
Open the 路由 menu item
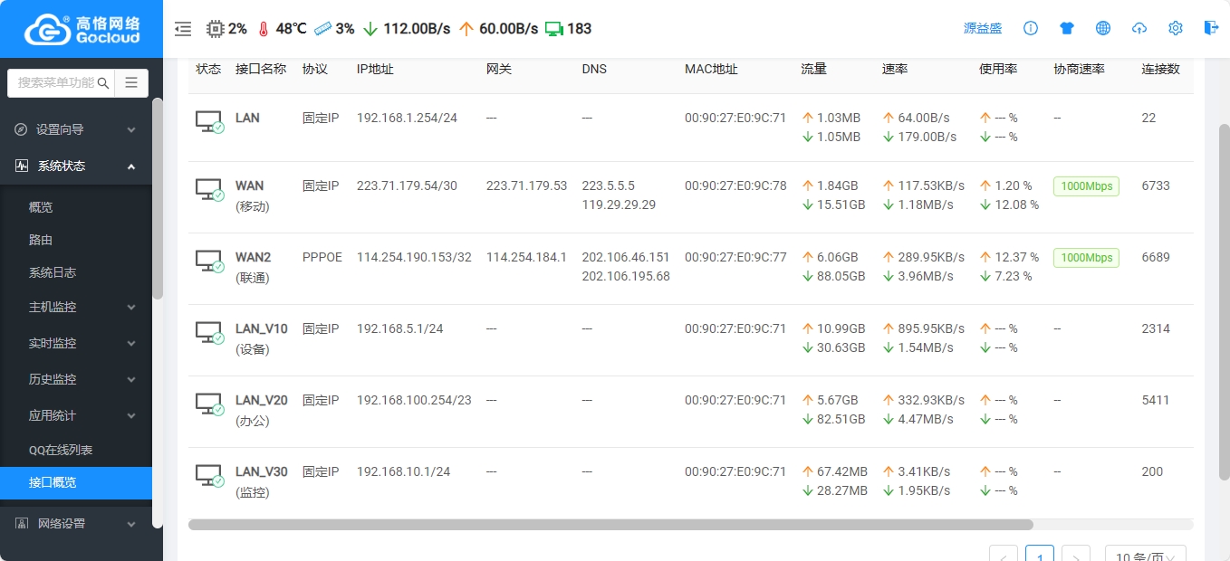[x=41, y=240]
